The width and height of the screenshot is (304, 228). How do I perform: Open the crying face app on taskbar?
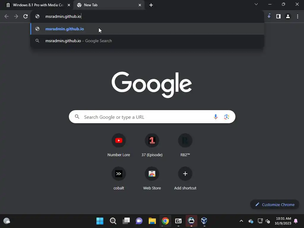point(191,221)
